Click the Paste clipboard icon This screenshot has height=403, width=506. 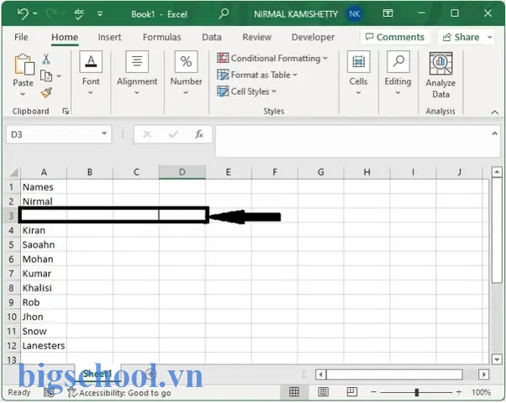pos(24,64)
